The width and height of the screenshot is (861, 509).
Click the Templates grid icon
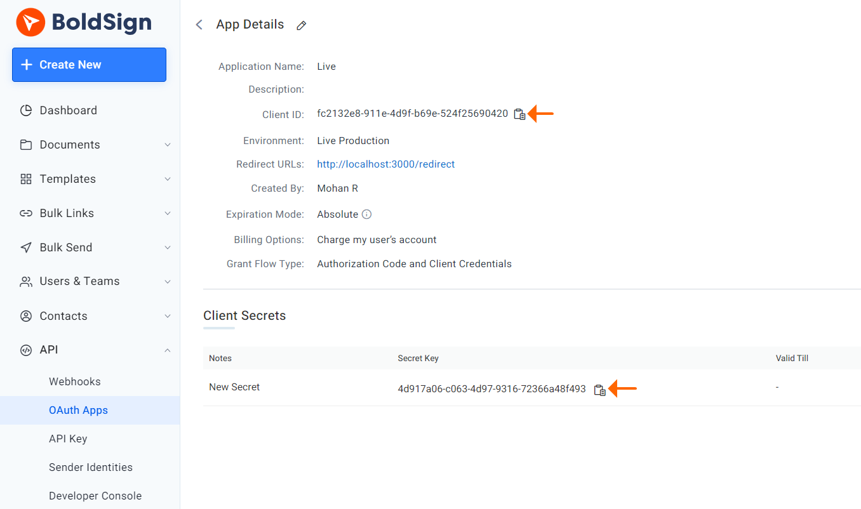pos(26,178)
